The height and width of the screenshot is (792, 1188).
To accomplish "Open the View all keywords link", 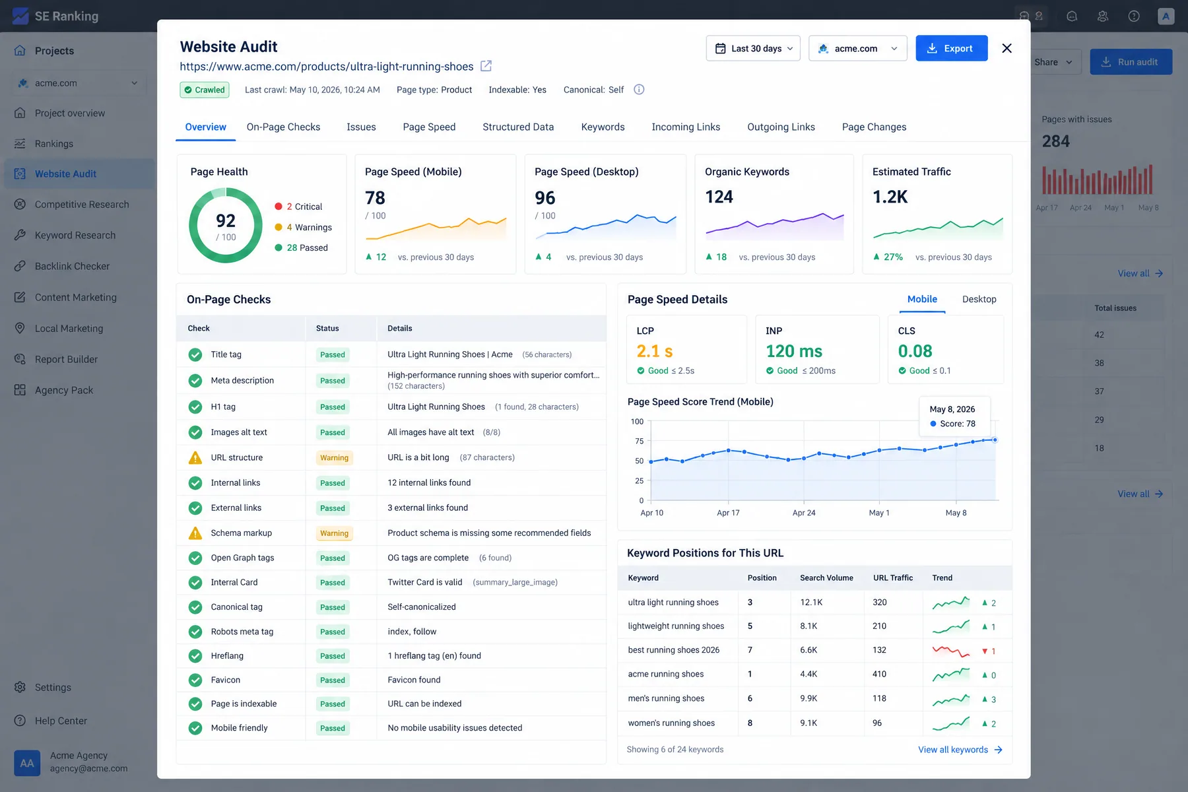I will point(960,750).
